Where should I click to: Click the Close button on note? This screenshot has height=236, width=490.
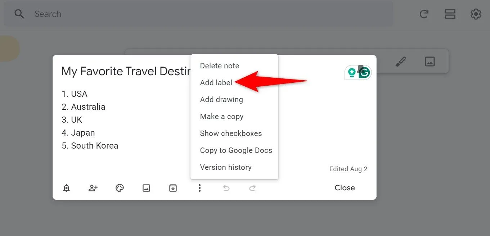click(345, 188)
